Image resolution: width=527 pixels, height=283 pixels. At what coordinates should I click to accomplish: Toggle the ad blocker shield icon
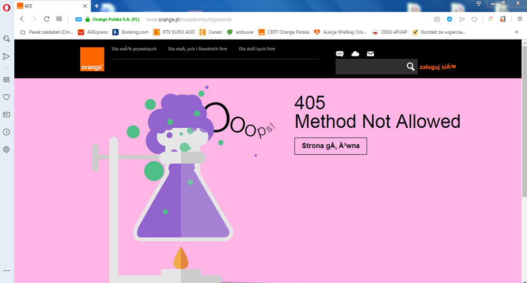pyautogui.click(x=449, y=20)
